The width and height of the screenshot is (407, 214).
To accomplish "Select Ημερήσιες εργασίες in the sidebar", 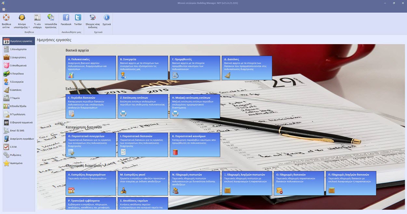I will point(19,41).
